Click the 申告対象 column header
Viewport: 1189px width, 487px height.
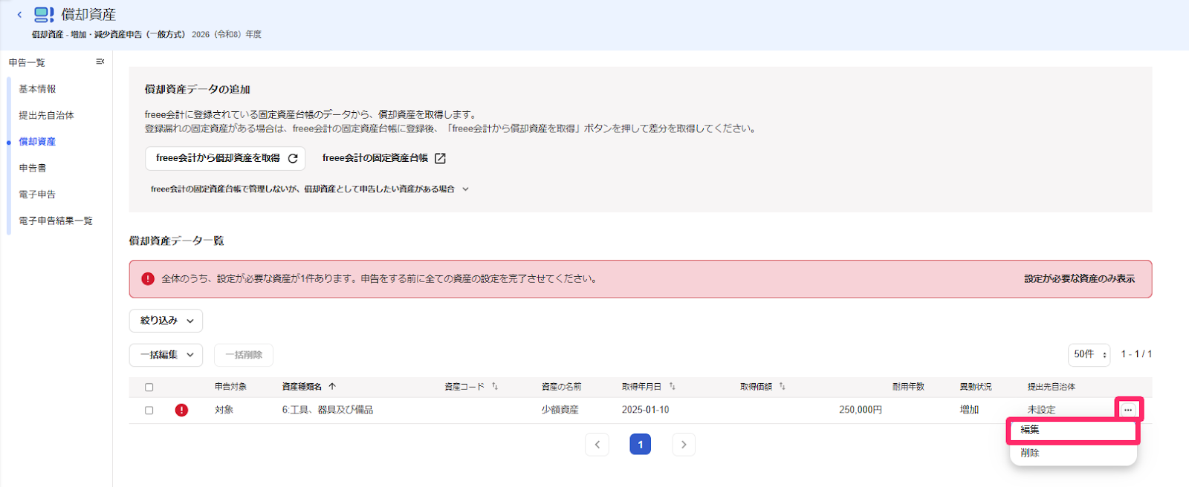230,387
